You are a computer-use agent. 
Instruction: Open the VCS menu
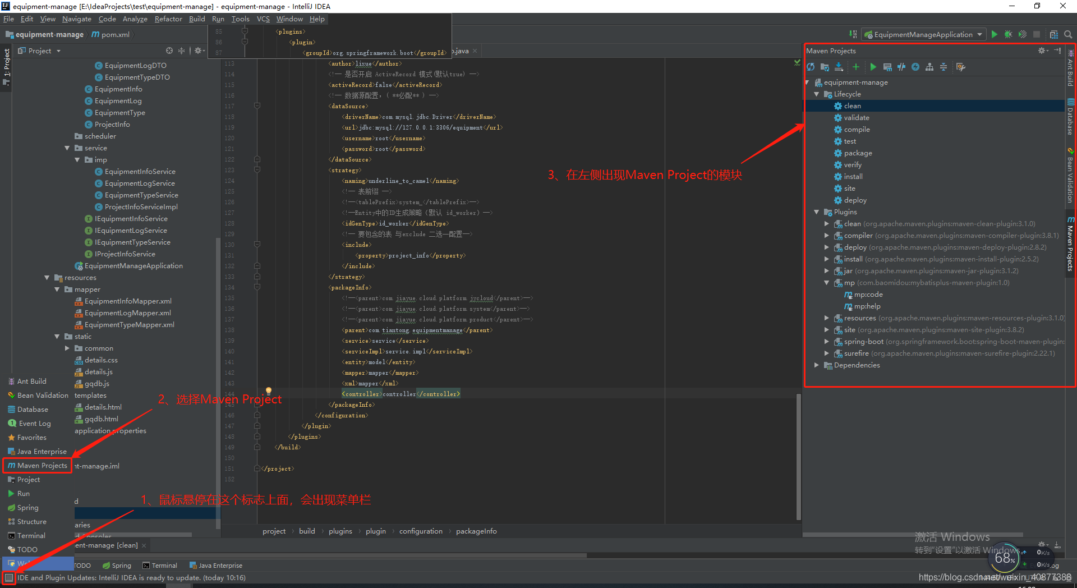click(263, 19)
